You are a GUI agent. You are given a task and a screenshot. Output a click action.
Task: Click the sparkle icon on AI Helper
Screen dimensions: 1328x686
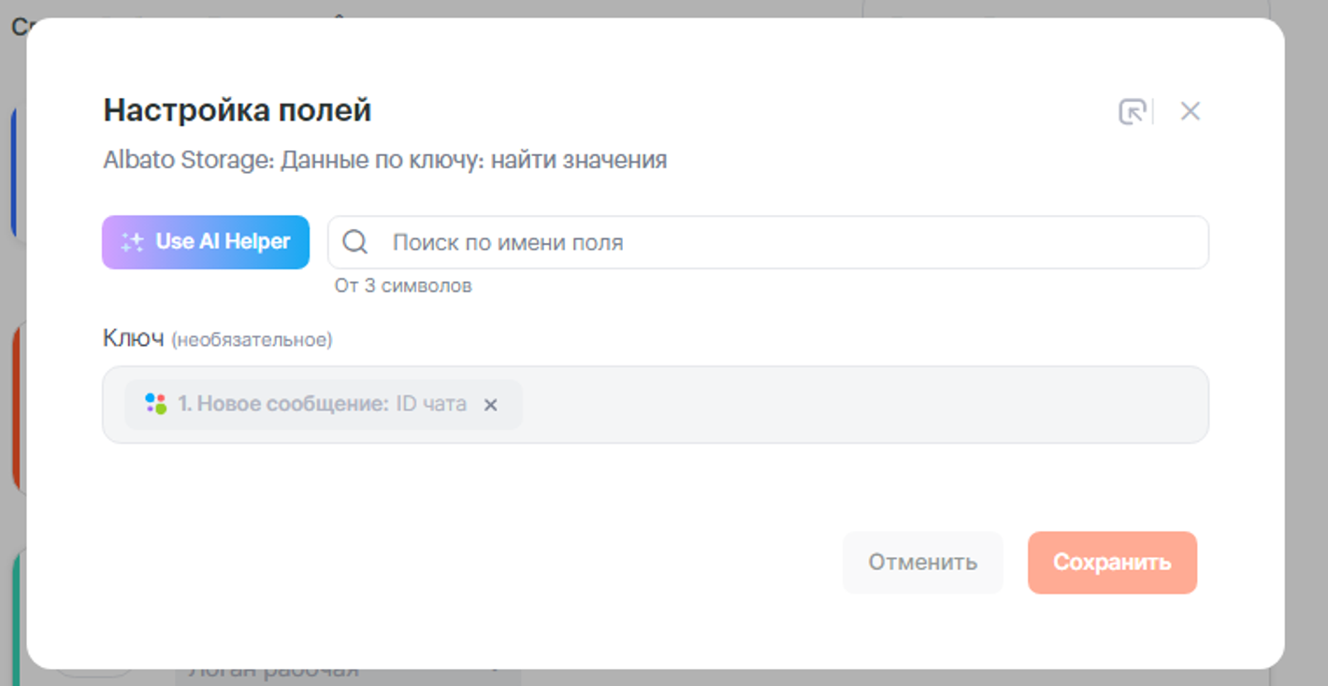pos(132,242)
